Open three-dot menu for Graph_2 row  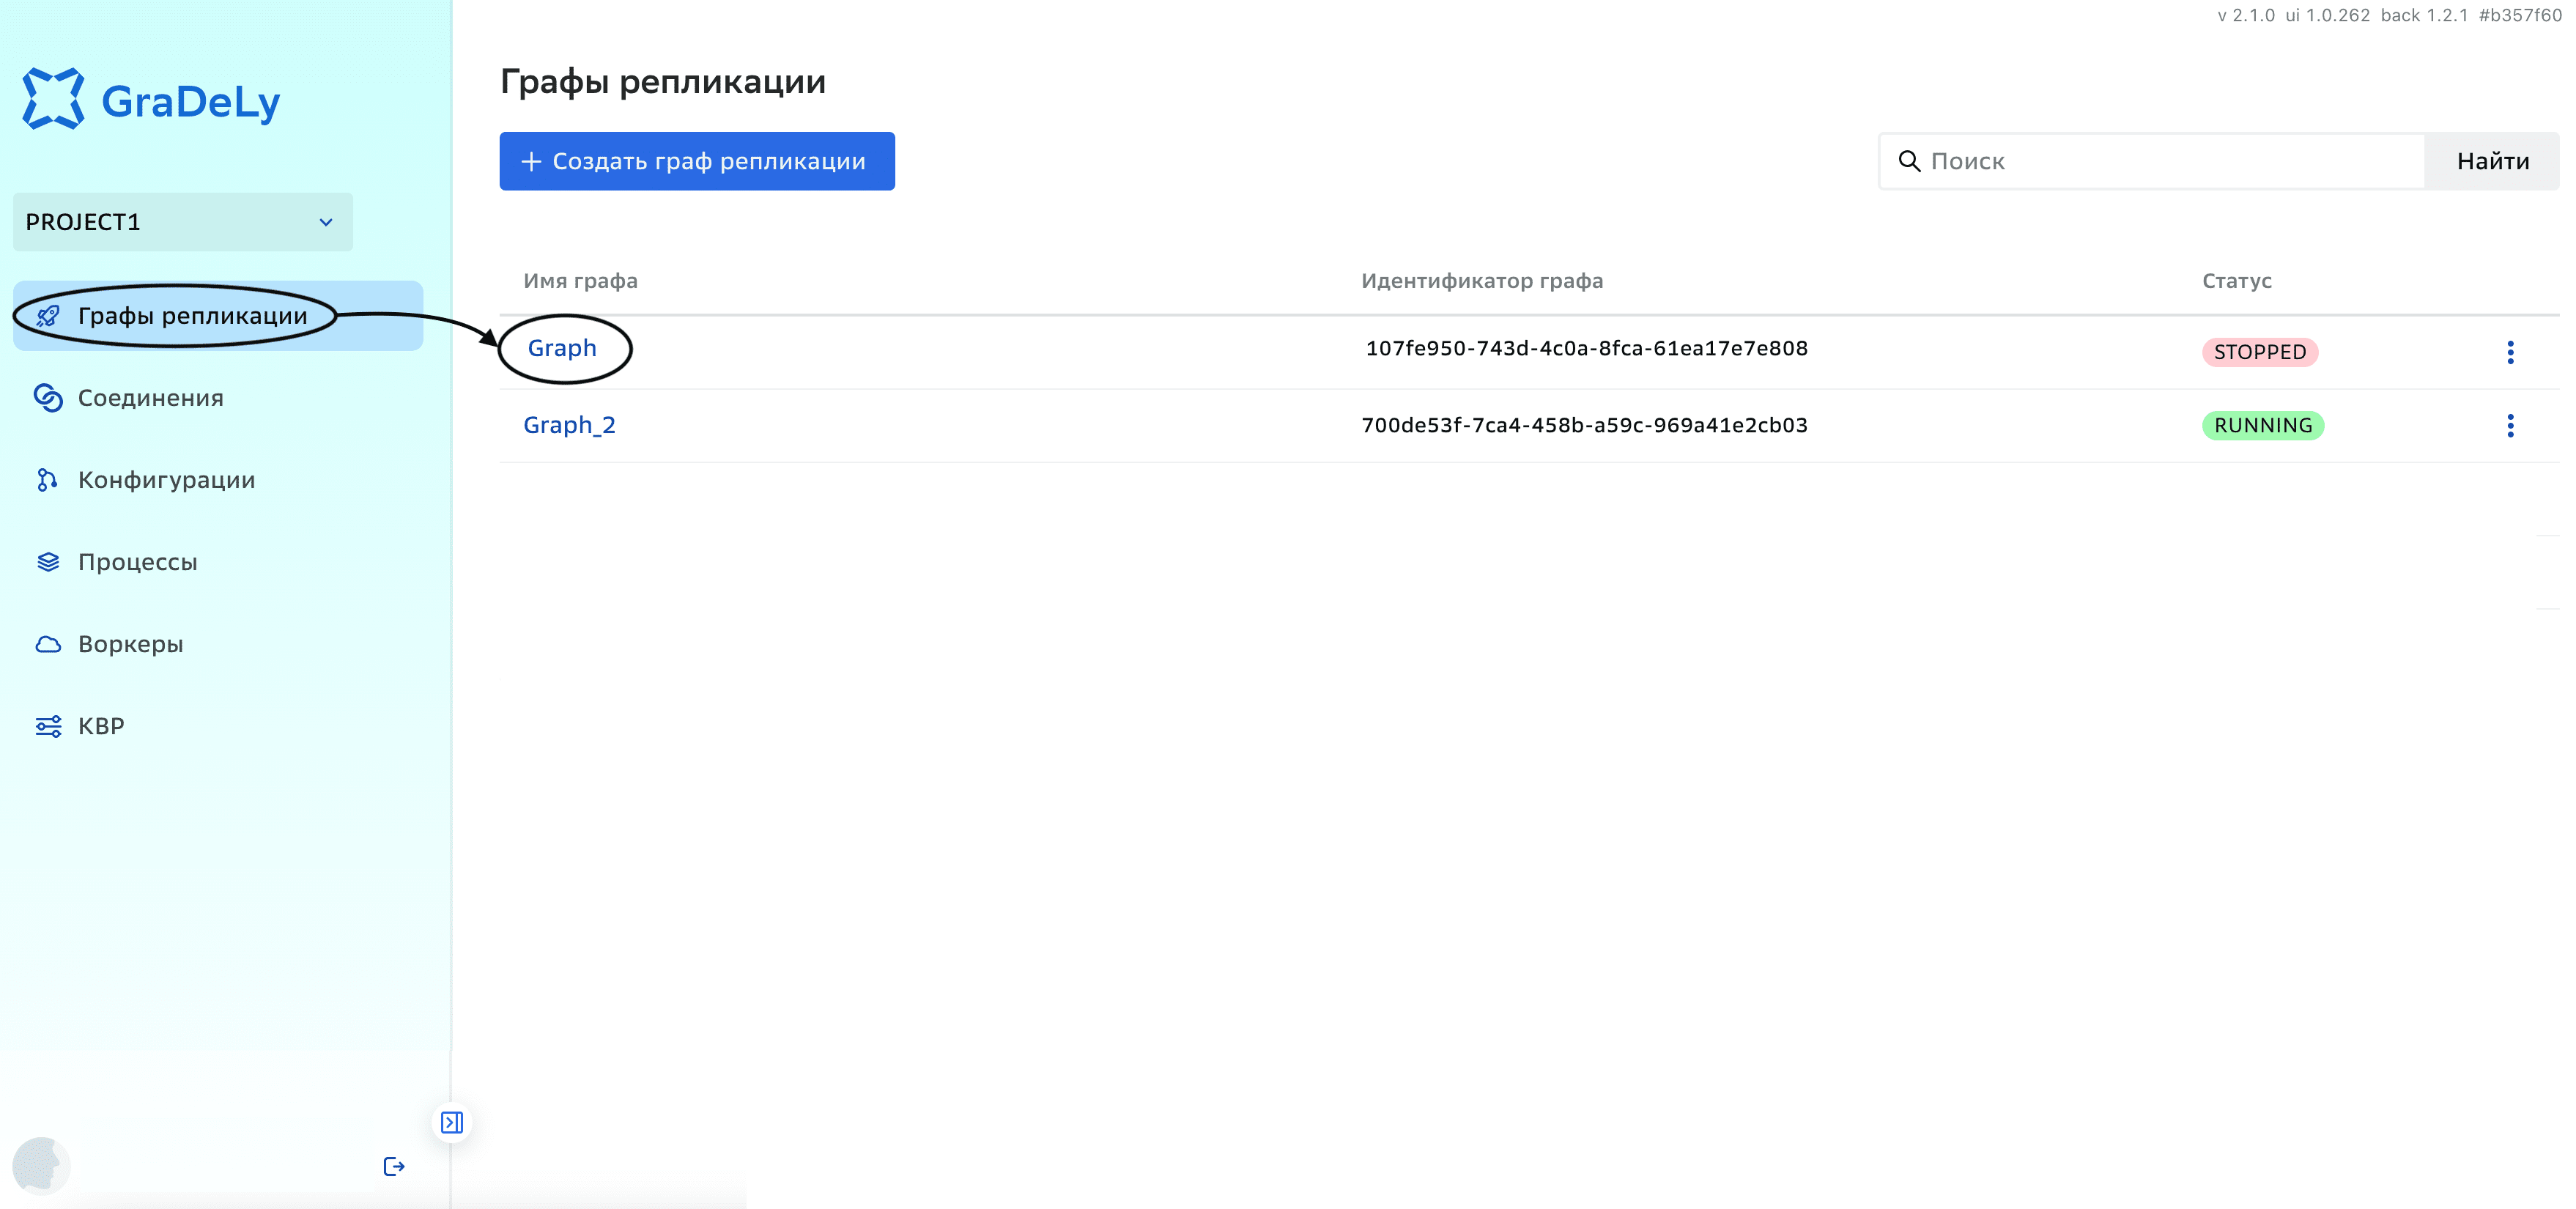pyautogui.click(x=2510, y=426)
